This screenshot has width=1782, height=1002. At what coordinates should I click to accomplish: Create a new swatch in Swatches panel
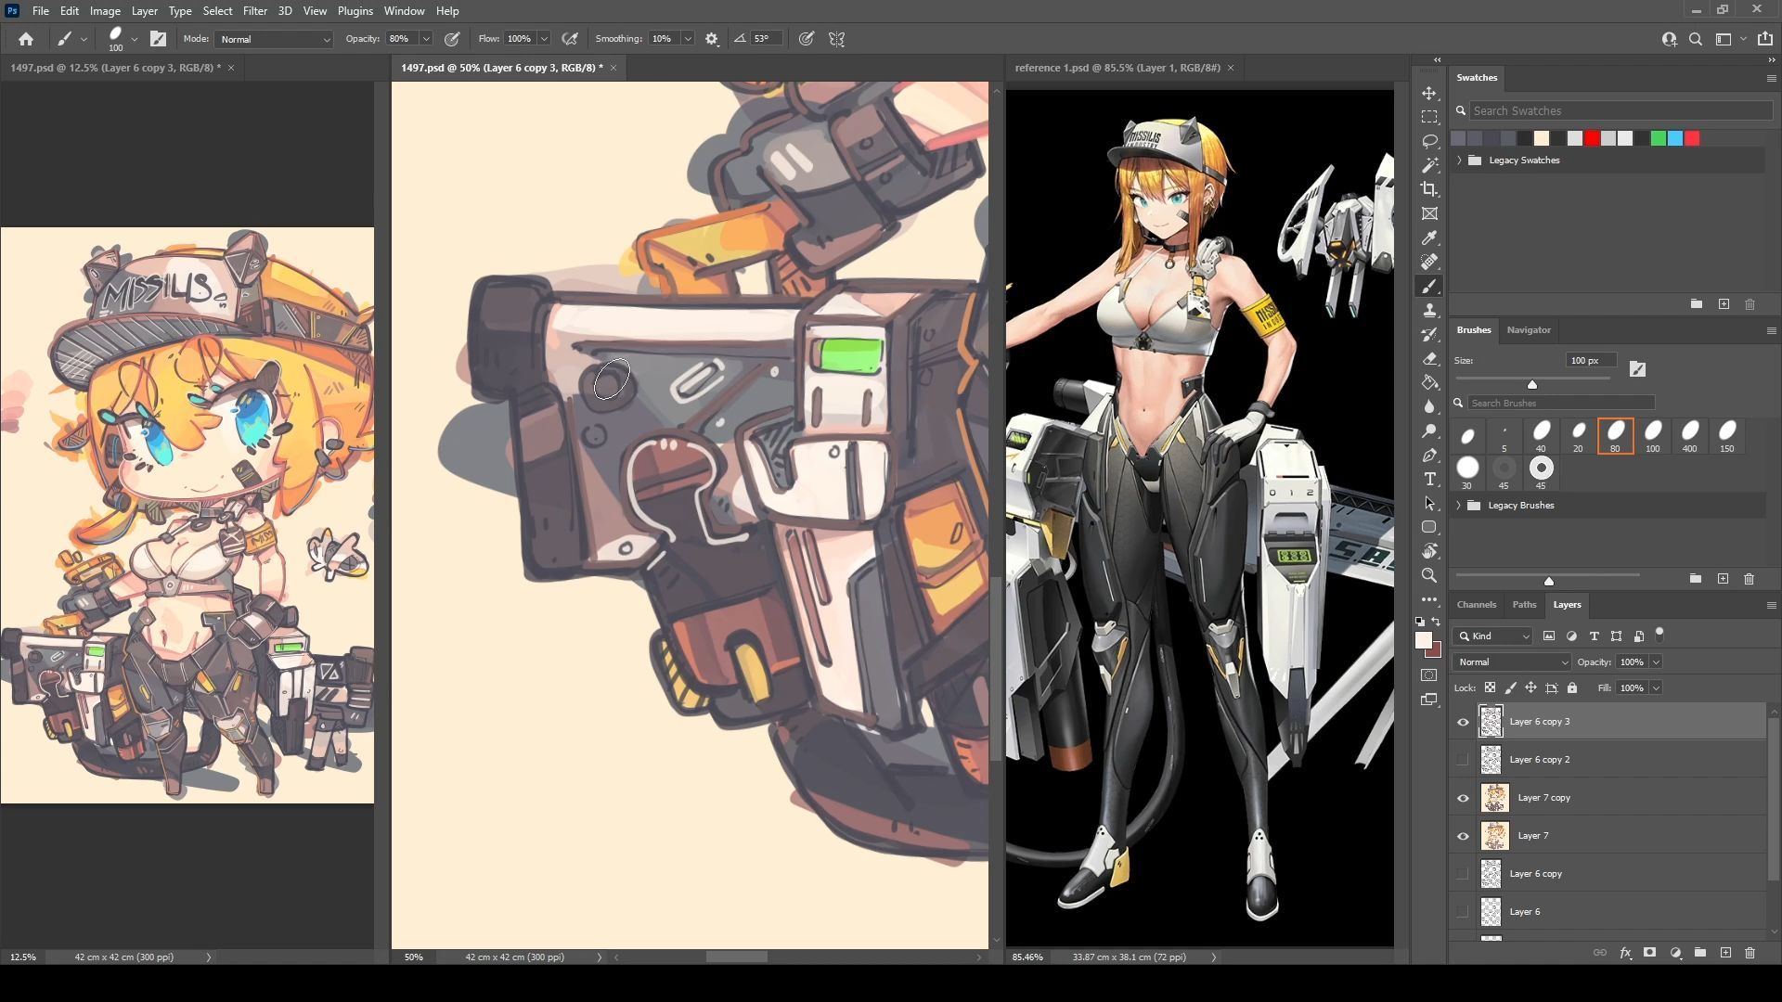pyautogui.click(x=1724, y=304)
